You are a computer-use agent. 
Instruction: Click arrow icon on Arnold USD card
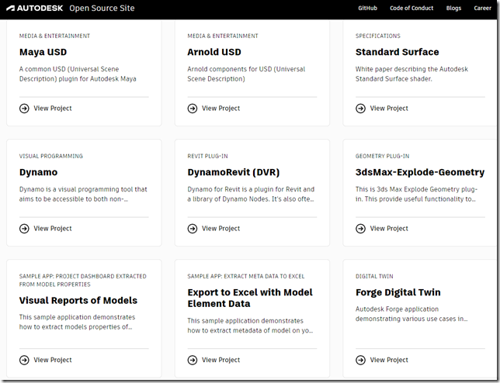coord(193,109)
